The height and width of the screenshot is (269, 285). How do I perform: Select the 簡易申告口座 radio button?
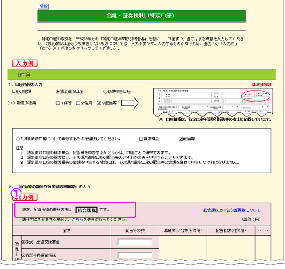pos(105,92)
